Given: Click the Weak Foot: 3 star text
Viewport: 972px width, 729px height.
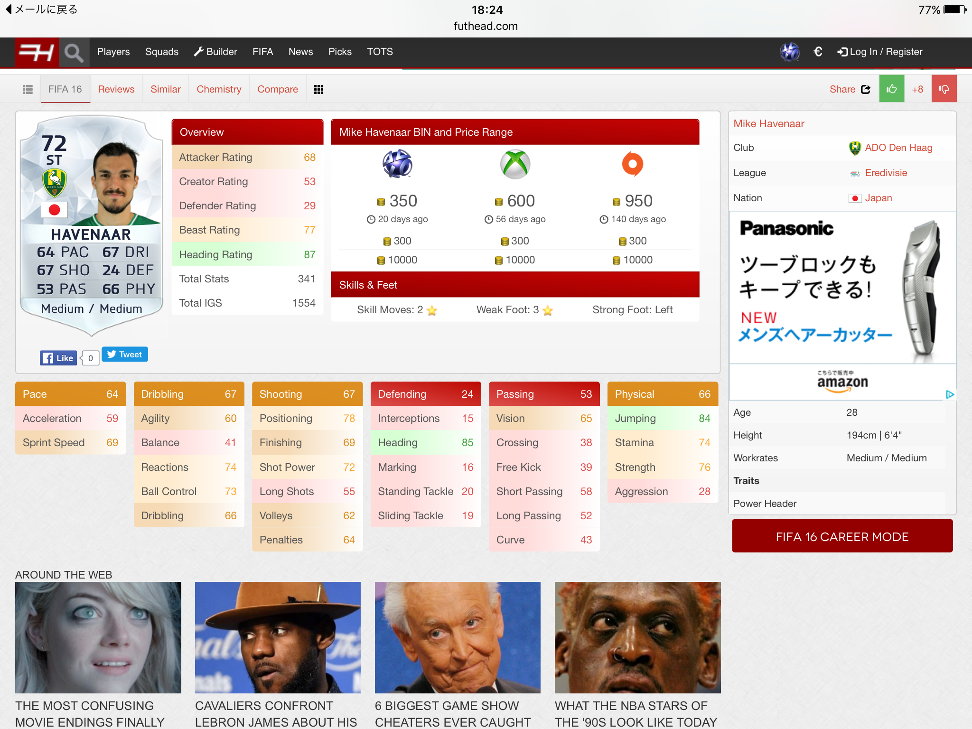Looking at the screenshot, I should click(514, 310).
